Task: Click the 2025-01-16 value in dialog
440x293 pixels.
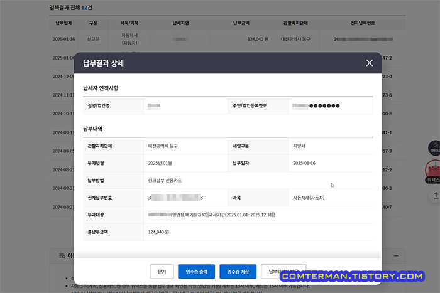Action: point(304,163)
